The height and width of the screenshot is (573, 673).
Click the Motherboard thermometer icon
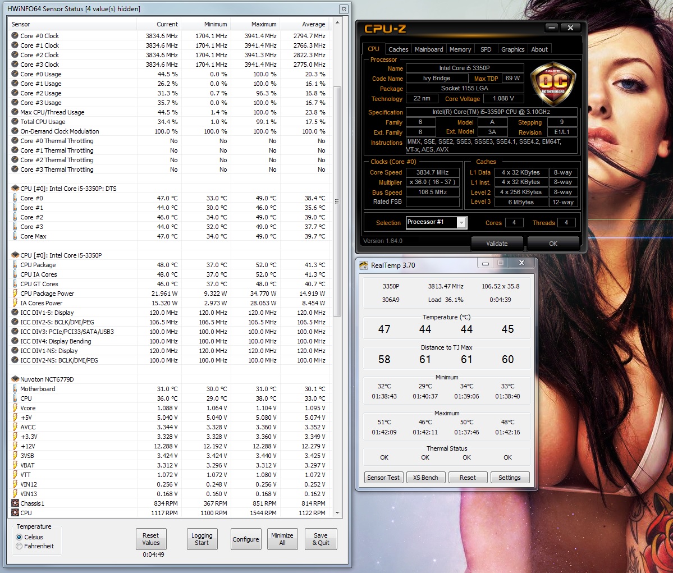click(15, 388)
